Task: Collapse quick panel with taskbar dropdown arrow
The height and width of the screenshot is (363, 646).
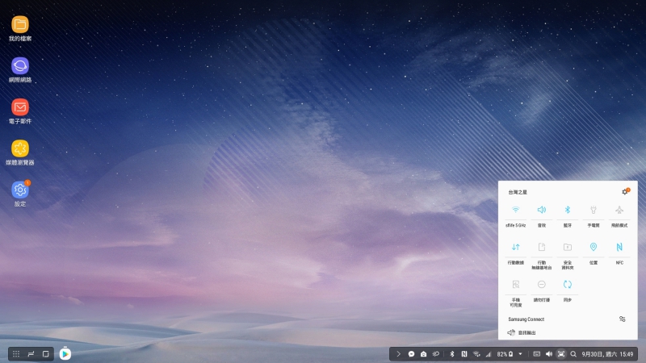Action: [x=520, y=354]
